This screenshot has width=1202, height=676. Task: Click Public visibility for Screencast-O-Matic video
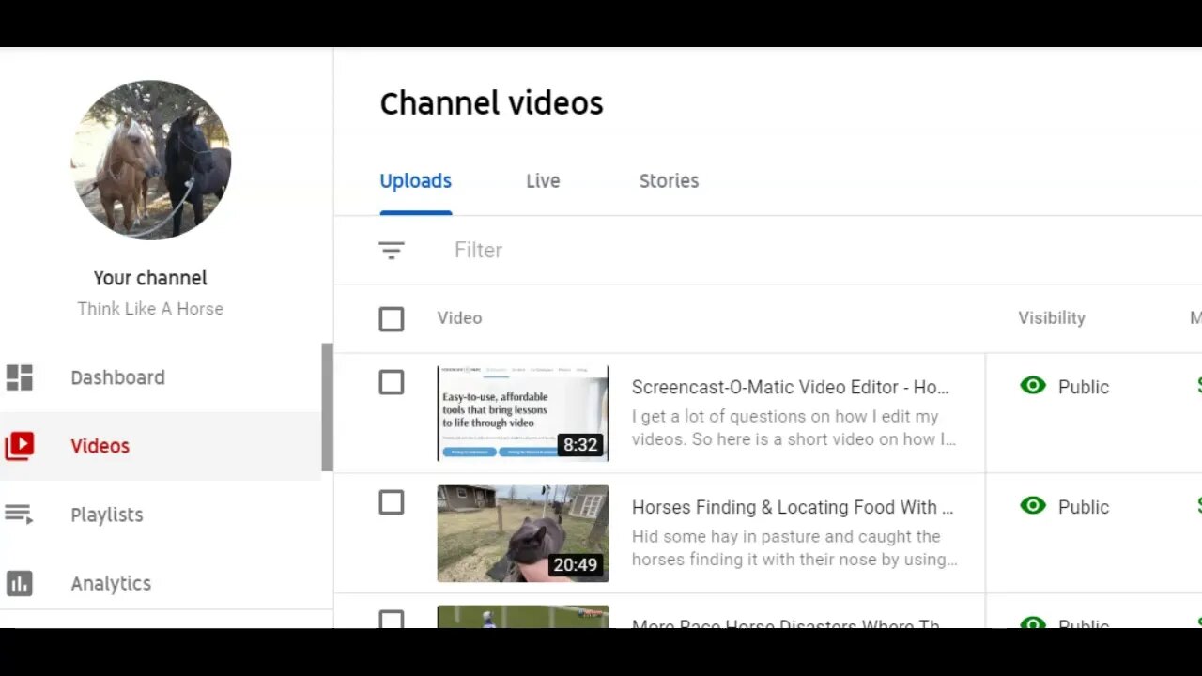click(x=1084, y=387)
